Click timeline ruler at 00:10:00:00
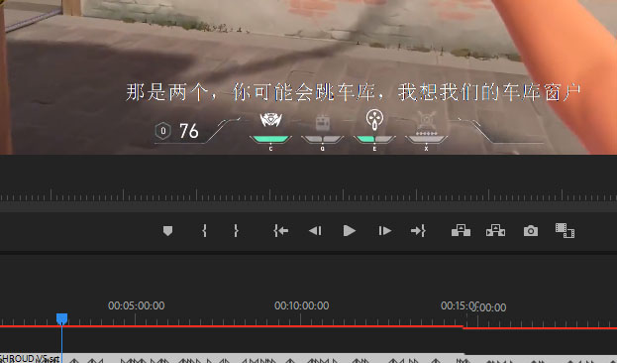617x363 pixels. click(x=301, y=305)
